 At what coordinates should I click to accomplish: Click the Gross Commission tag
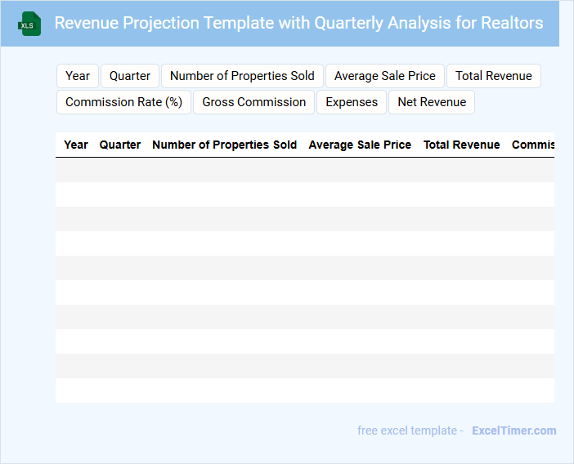tap(254, 102)
